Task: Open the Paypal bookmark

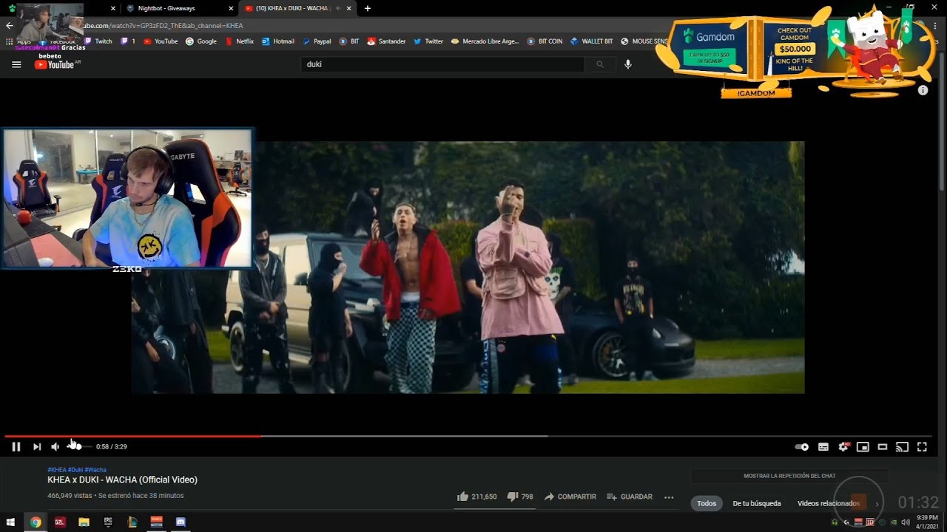Action: pyautogui.click(x=317, y=41)
